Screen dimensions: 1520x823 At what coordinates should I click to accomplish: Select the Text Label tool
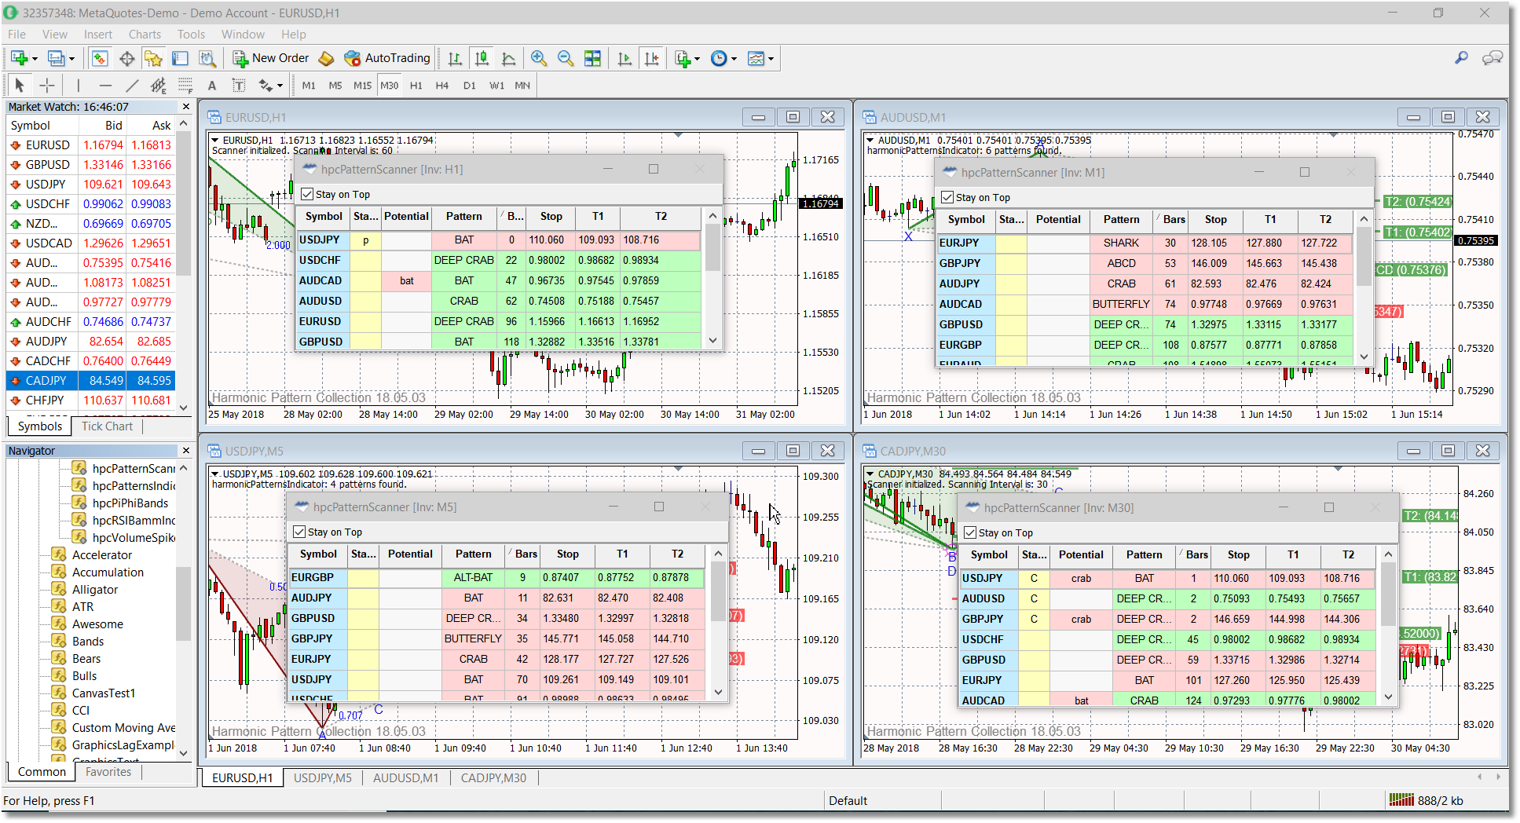(239, 86)
